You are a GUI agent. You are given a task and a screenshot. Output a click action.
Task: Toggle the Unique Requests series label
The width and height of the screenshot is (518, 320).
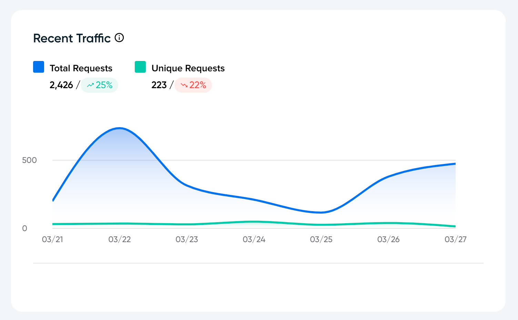188,68
